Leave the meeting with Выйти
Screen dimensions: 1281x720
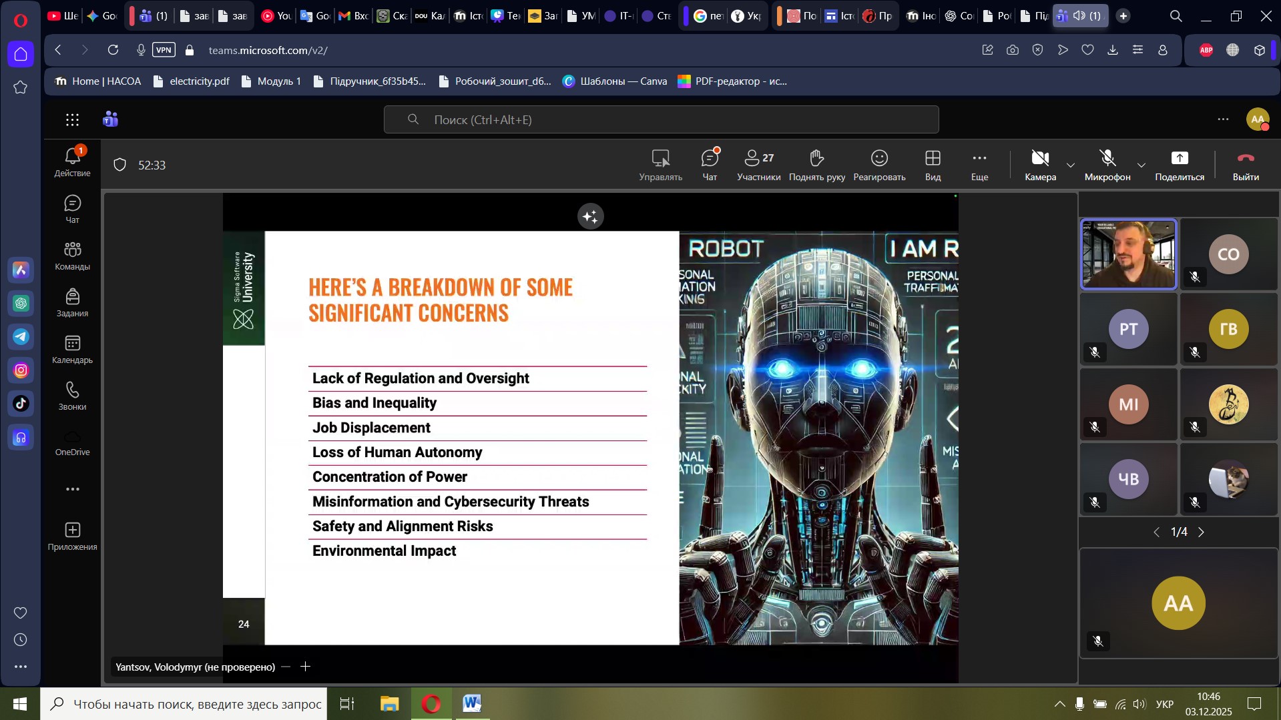[x=1246, y=164]
